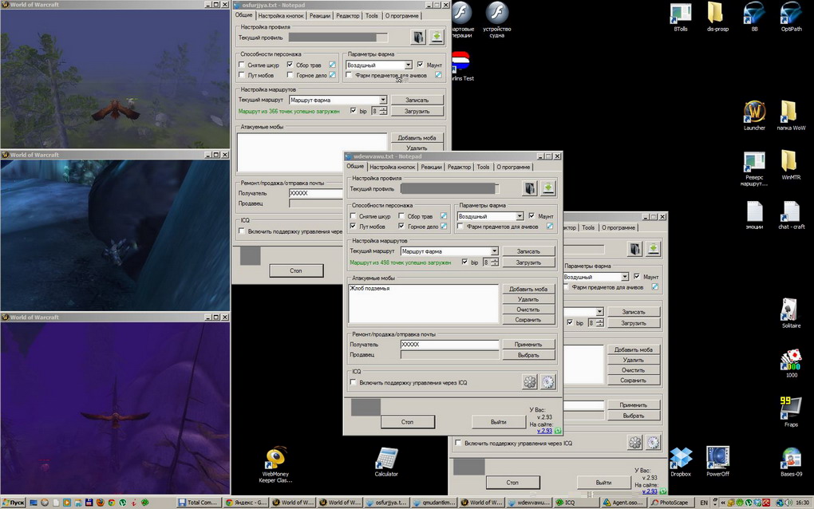Click the green download-arrow profile icon in osfurjjya window

tap(437, 37)
